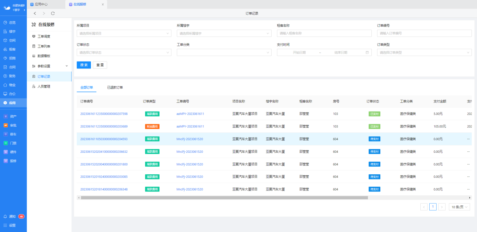
Task: Open the 工单分类 dropdown
Action: point(224,53)
